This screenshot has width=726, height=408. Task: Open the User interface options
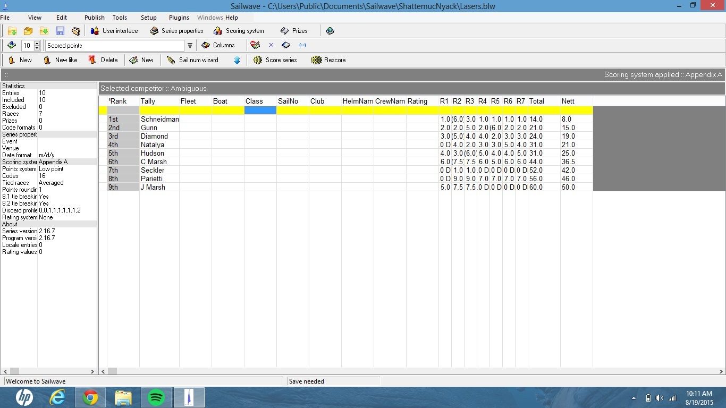(114, 31)
